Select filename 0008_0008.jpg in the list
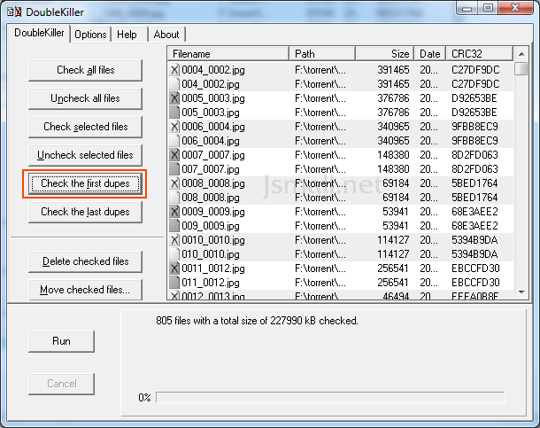The image size is (540, 428). tap(213, 183)
